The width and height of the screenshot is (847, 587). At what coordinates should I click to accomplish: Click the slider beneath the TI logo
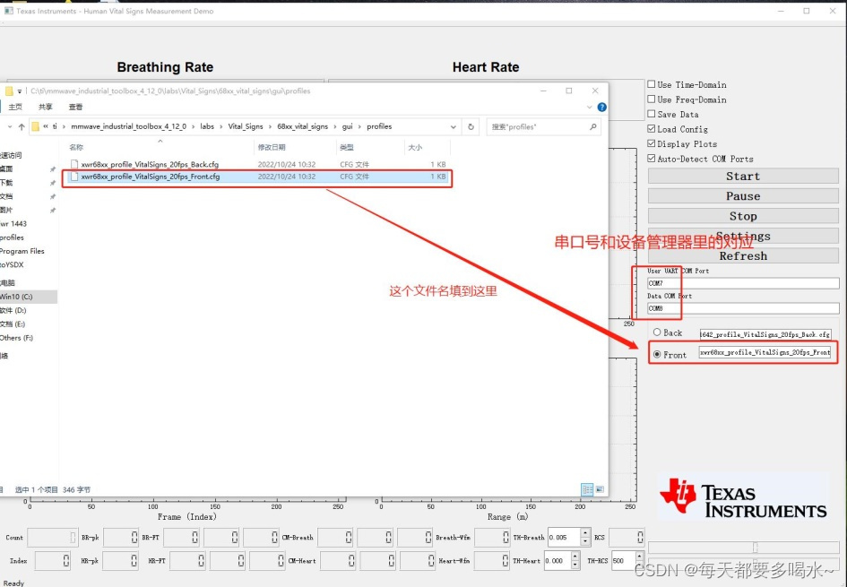tap(743, 548)
